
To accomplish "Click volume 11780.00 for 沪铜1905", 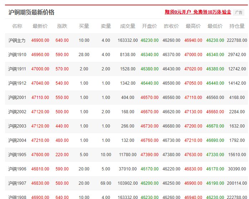I will pos(128,155).
